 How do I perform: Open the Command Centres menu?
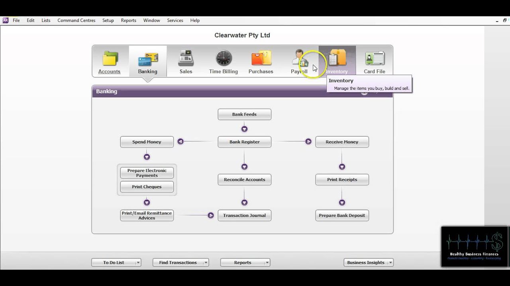click(x=76, y=20)
